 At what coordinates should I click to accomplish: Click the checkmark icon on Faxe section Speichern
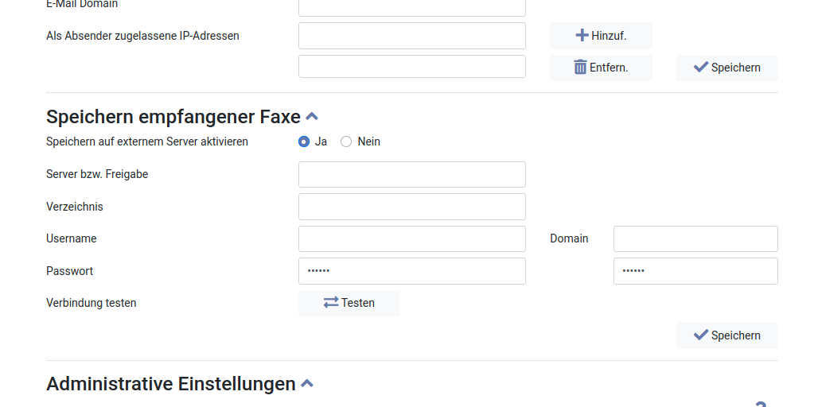tap(700, 335)
